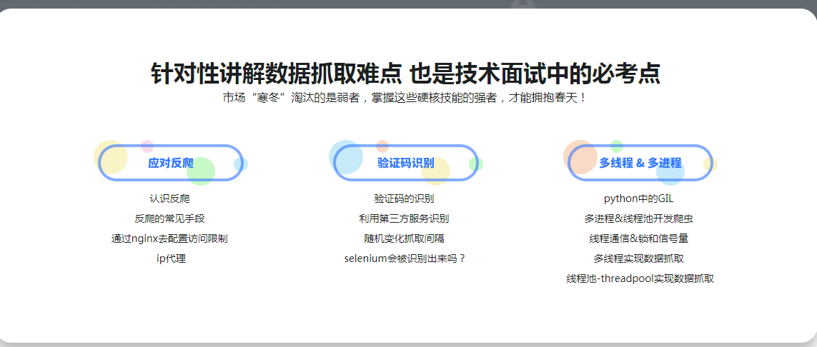Click 多线程实现数据抓取 entry

[x=638, y=258]
